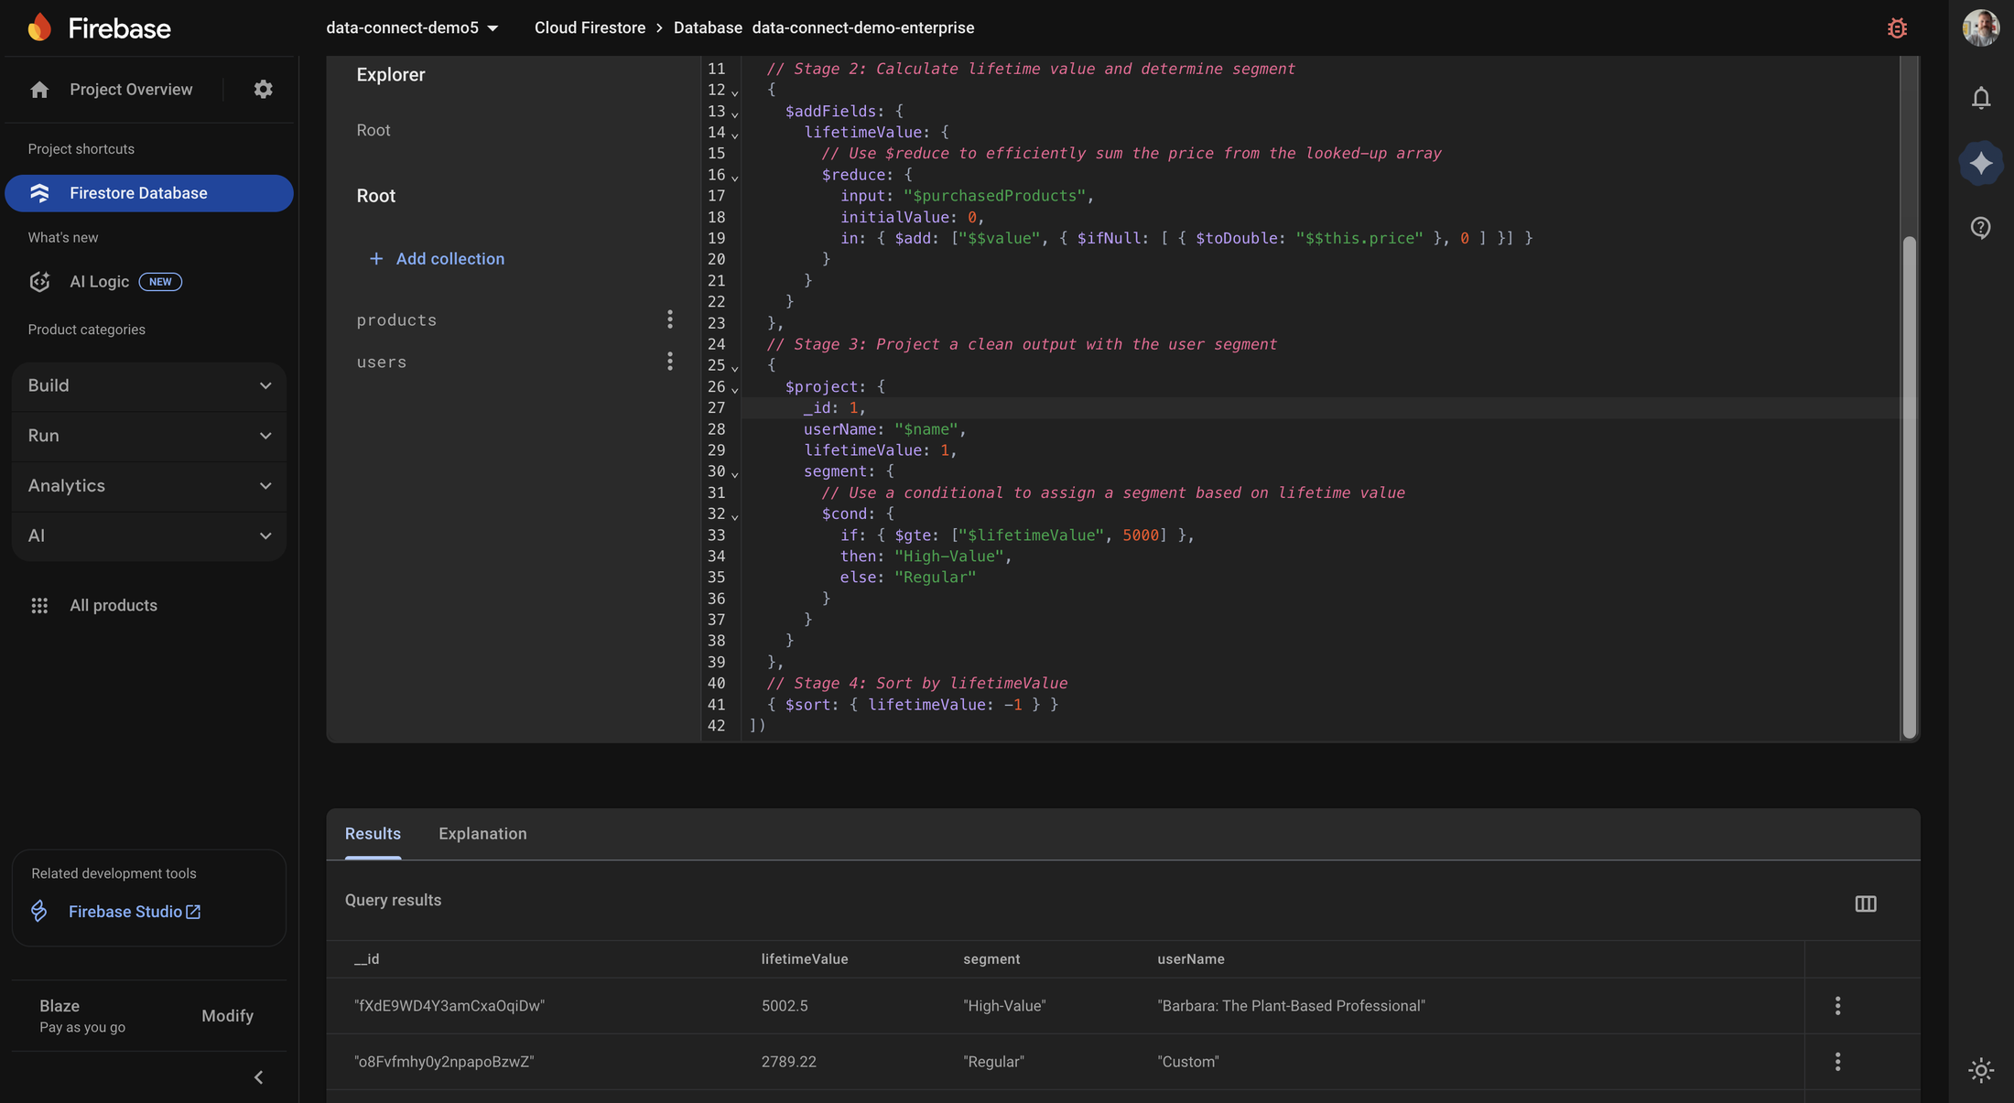Screen dimensions: 2014x1103
Task: Click the Firestore Database sidebar icon
Action: tap(39, 193)
